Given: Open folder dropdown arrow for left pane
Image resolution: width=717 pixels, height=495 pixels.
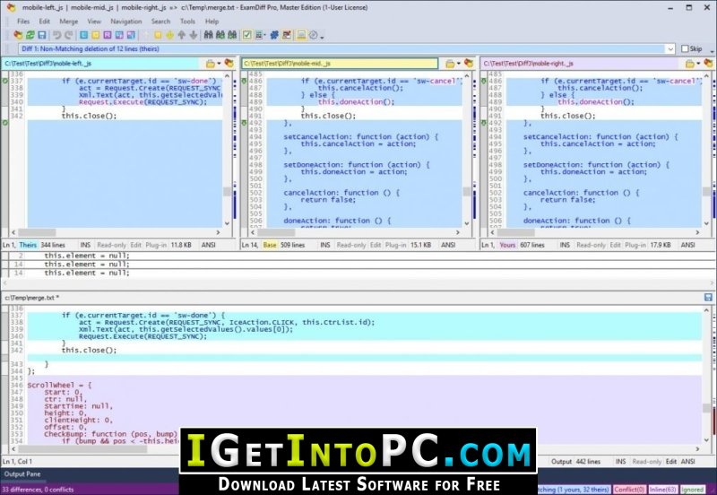Looking at the screenshot, I should click(x=219, y=64).
